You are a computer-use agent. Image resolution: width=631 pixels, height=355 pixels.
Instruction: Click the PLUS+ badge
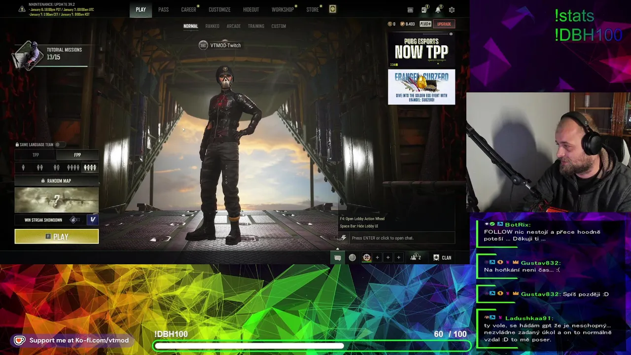(x=425, y=24)
